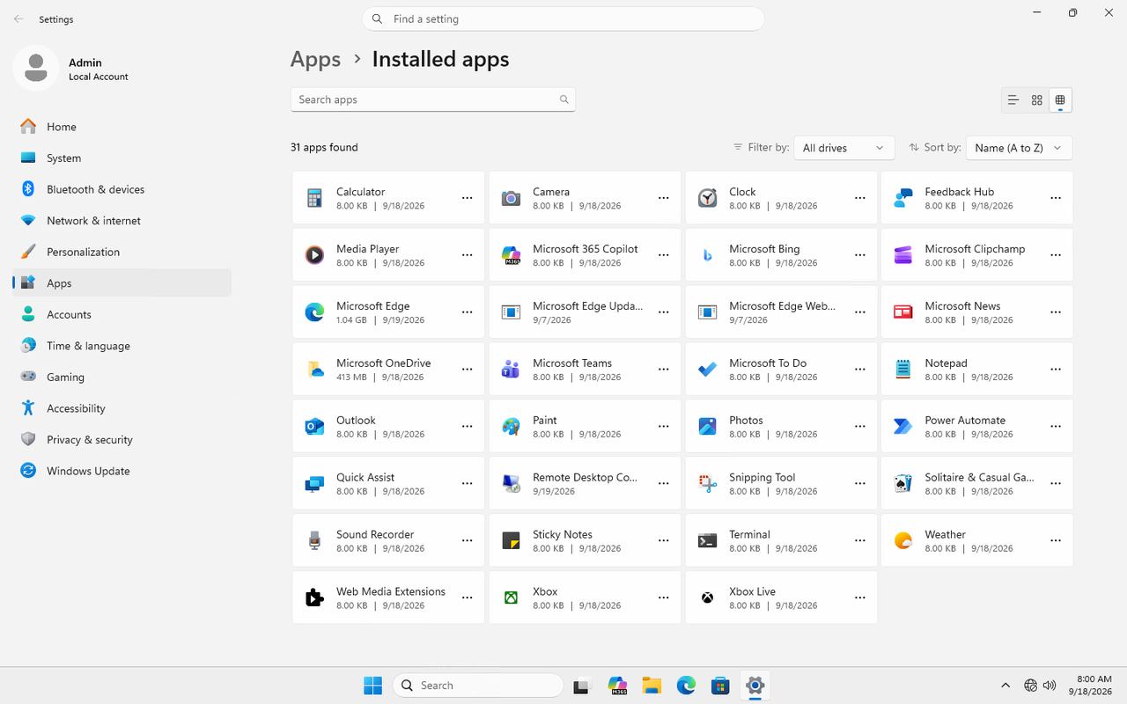Click the Microsoft Edge icon in the app list
1127x704 pixels.
[x=314, y=312]
